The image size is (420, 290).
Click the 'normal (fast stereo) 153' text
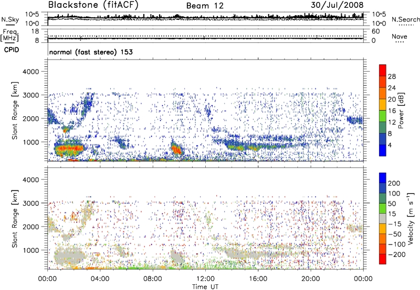(91, 52)
